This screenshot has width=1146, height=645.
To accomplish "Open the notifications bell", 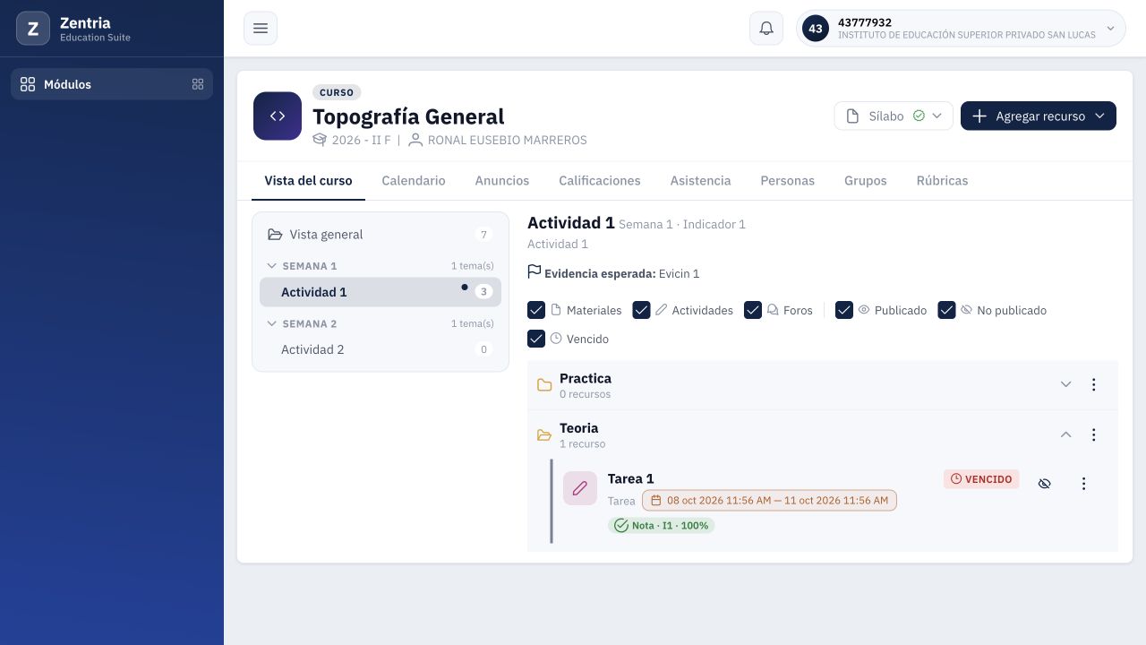I will coord(766,28).
